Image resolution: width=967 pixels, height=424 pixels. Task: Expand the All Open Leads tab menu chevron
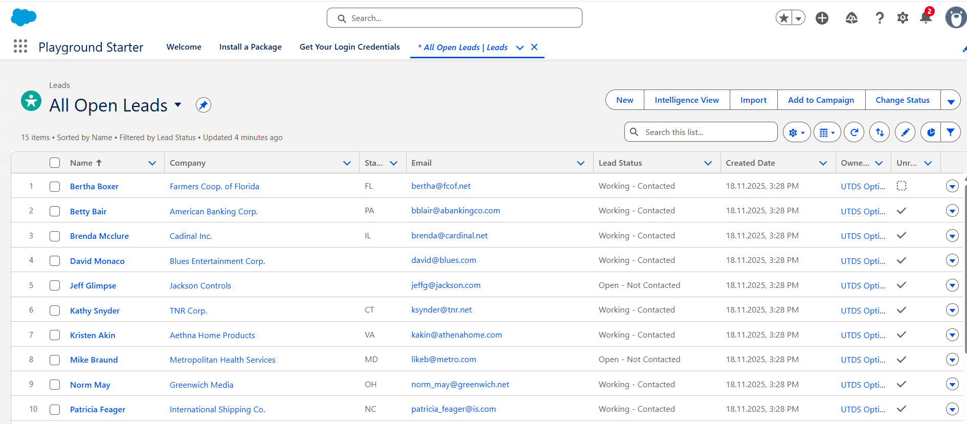pyautogui.click(x=520, y=48)
